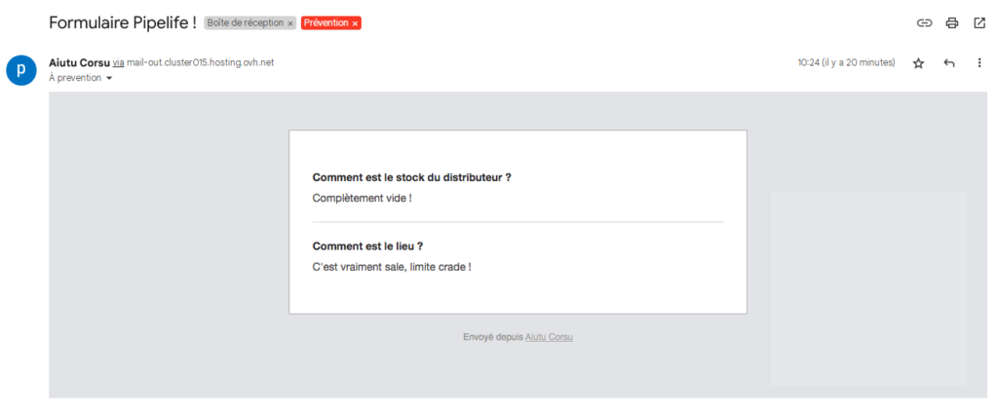
Task: Remove the 'Boîte de réception' label
Action: coord(290,23)
